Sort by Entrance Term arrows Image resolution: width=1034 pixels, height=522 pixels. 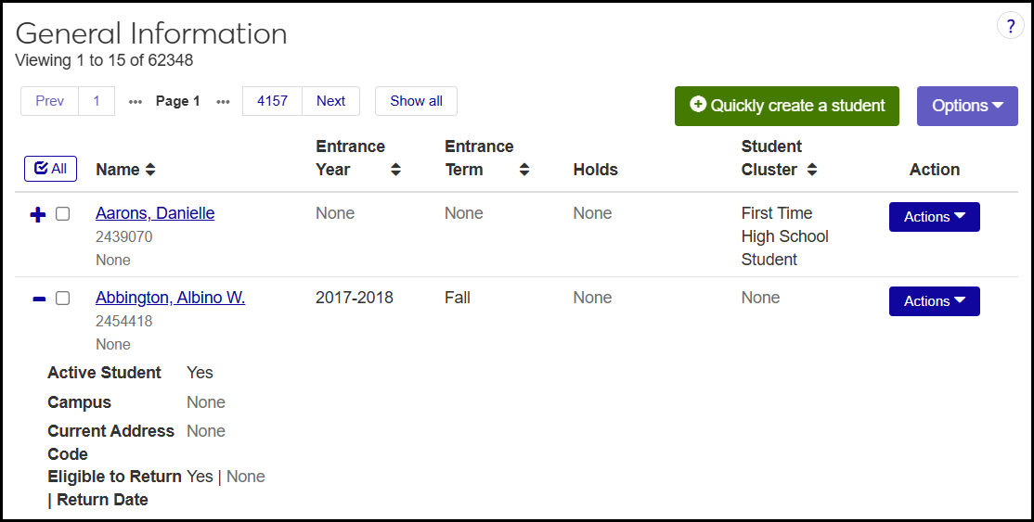tap(524, 170)
